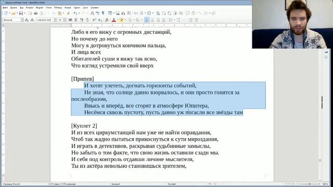Apply the red font color A icon

tap(113, 20)
